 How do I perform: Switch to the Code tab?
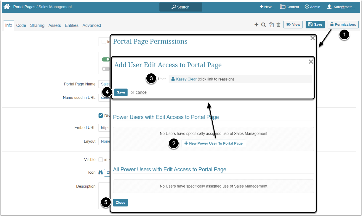(x=21, y=25)
